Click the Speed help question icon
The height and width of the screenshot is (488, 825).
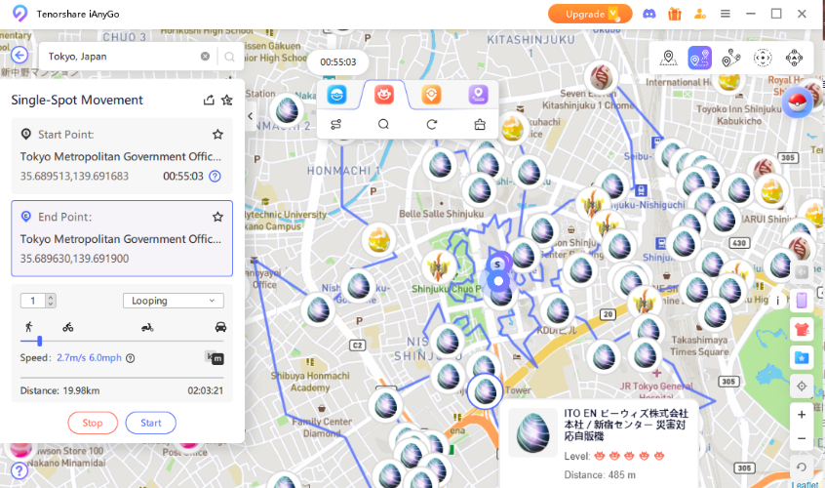click(x=131, y=358)
